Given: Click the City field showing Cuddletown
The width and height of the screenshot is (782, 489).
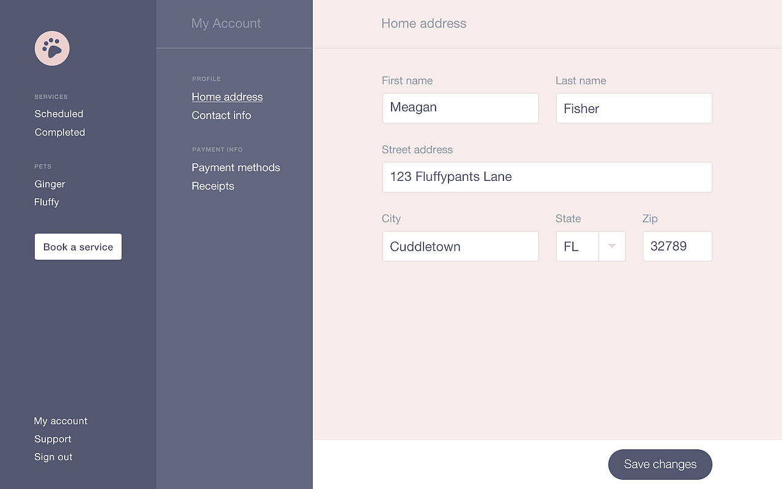Looking at the screenshot, I should (461, 246).
